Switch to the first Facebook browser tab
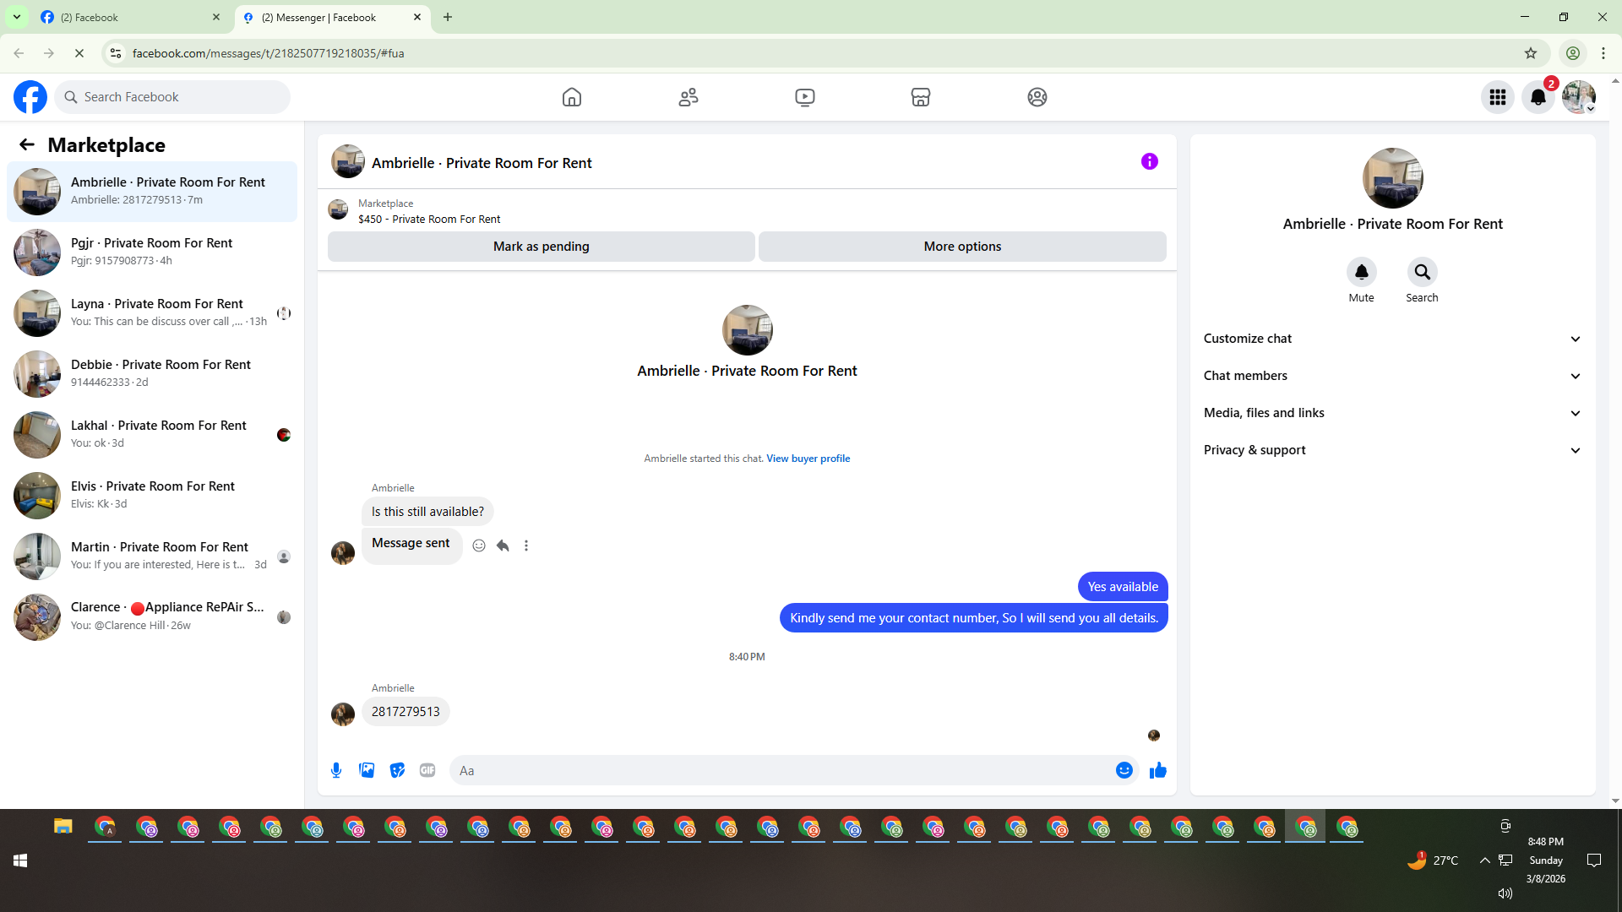Screen dimensions: 1622x912 [127, 17]
